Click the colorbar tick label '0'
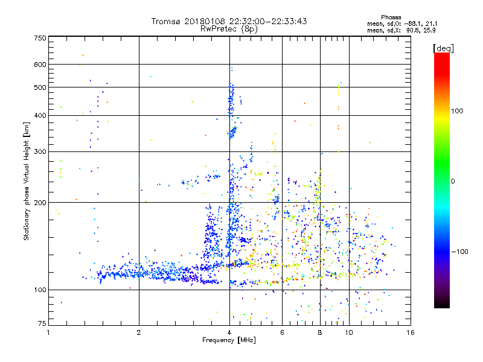 click(453, 182)
